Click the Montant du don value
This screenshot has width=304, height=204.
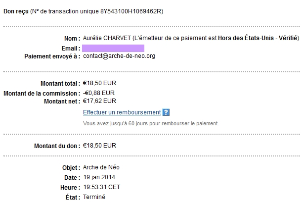pyautogui.click(x=99, y=146)
